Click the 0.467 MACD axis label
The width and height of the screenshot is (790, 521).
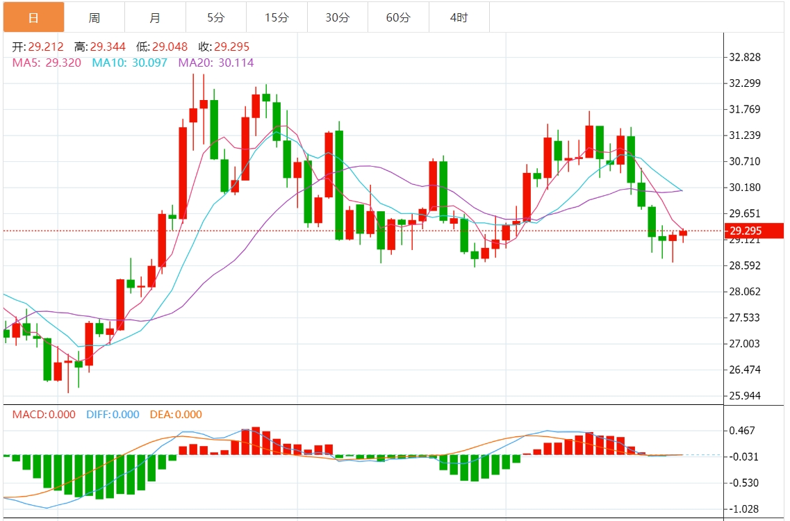(x=742, y=431)
